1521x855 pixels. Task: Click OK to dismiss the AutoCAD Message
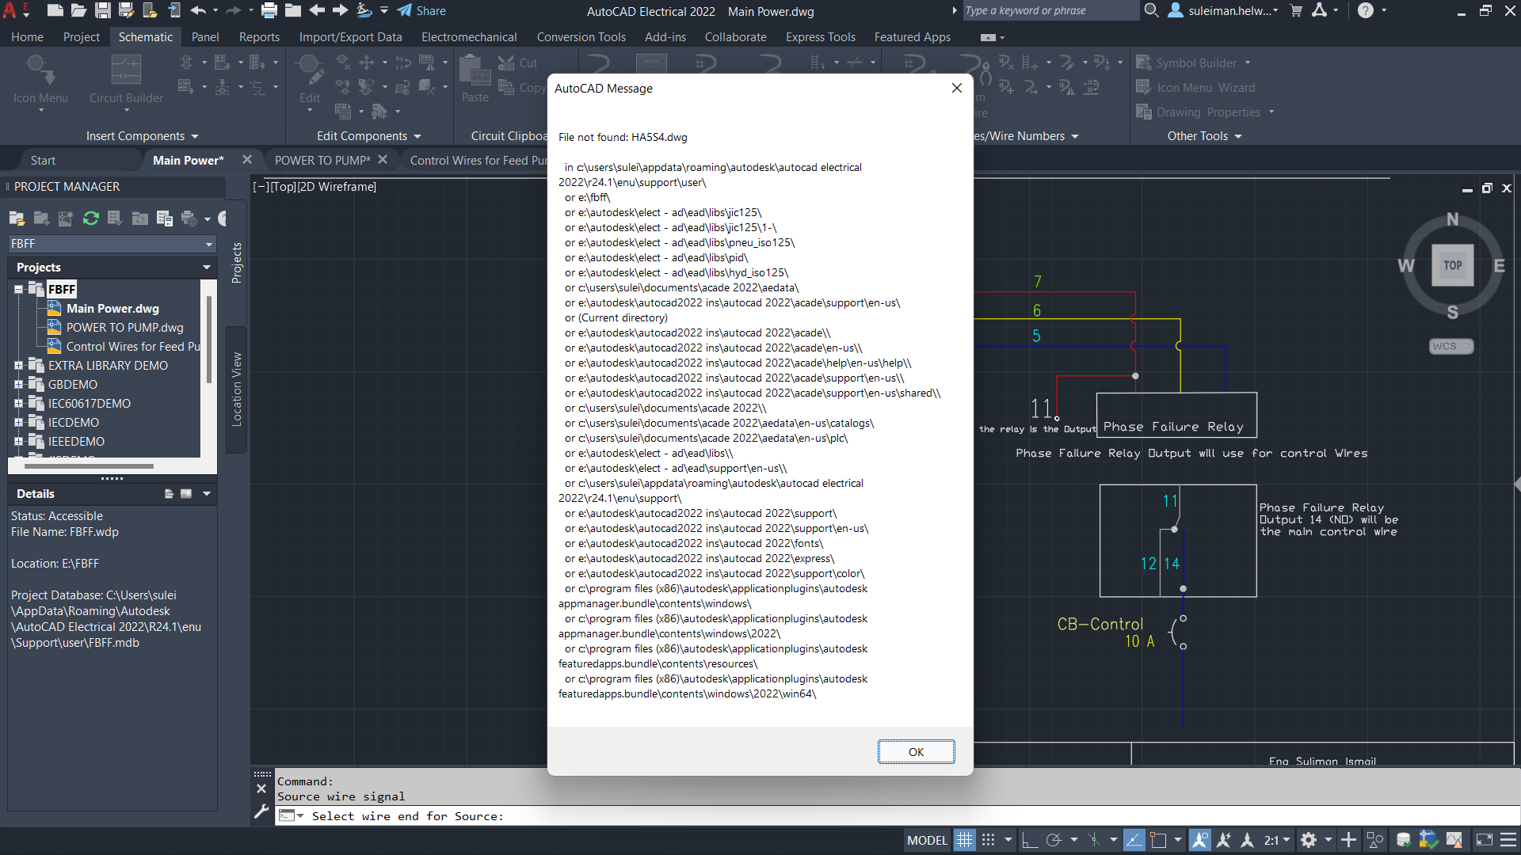point(916,751)
